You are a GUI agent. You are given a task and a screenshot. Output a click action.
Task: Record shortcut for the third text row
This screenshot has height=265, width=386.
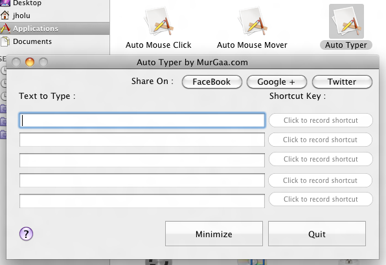point(321,159)
